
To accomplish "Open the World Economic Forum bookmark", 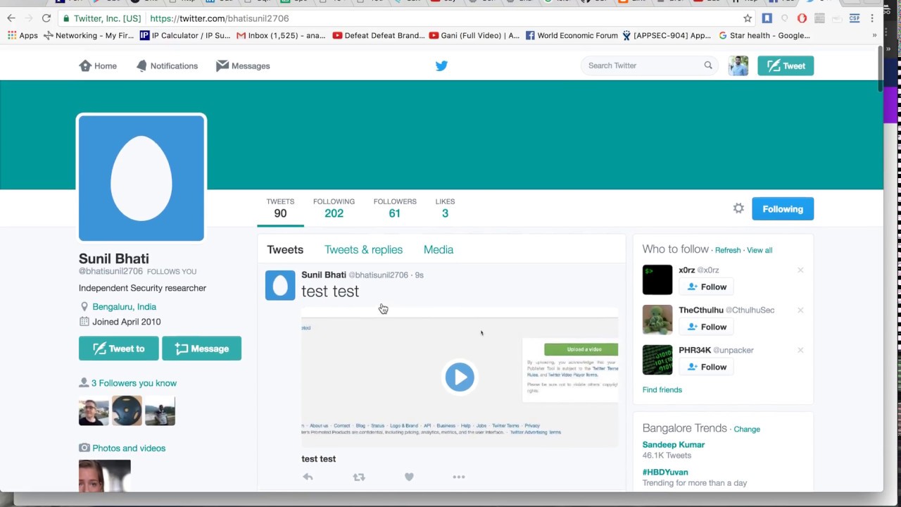I will 572,35.
